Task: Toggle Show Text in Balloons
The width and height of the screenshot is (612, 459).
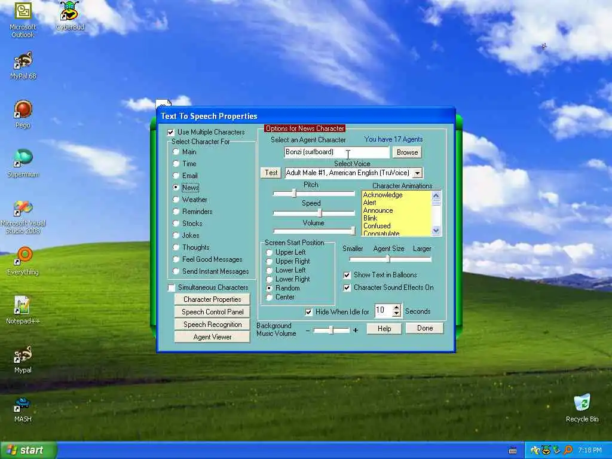Action: tap(347, 275)
